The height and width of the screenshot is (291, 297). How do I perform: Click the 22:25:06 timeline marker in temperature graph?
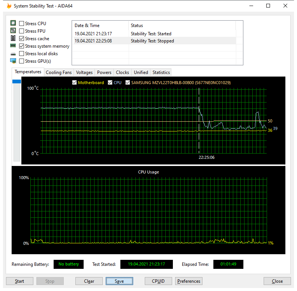click(207, 157)
